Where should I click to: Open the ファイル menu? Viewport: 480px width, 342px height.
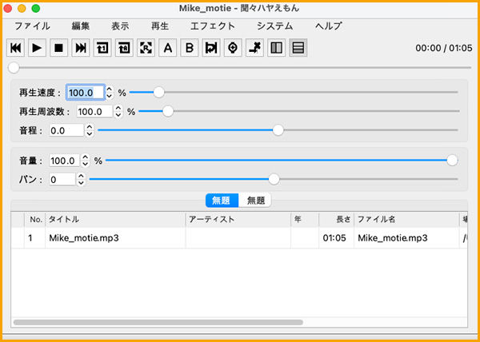coord(32,26)
